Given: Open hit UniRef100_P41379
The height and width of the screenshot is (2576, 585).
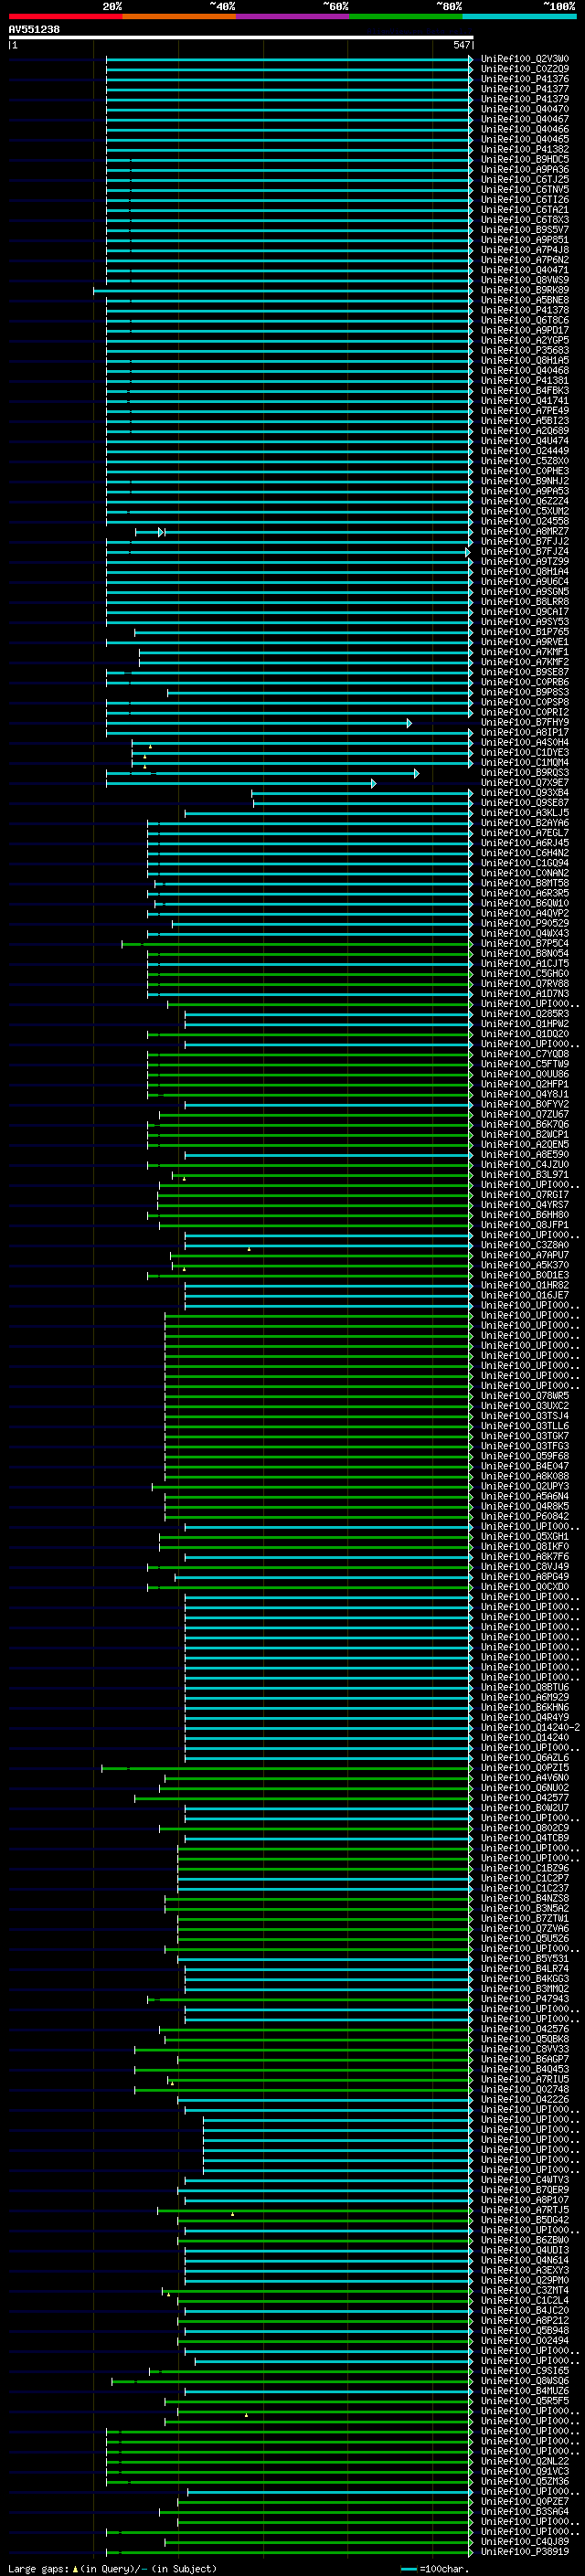Looking at the screenshot, I should point(525,100).
